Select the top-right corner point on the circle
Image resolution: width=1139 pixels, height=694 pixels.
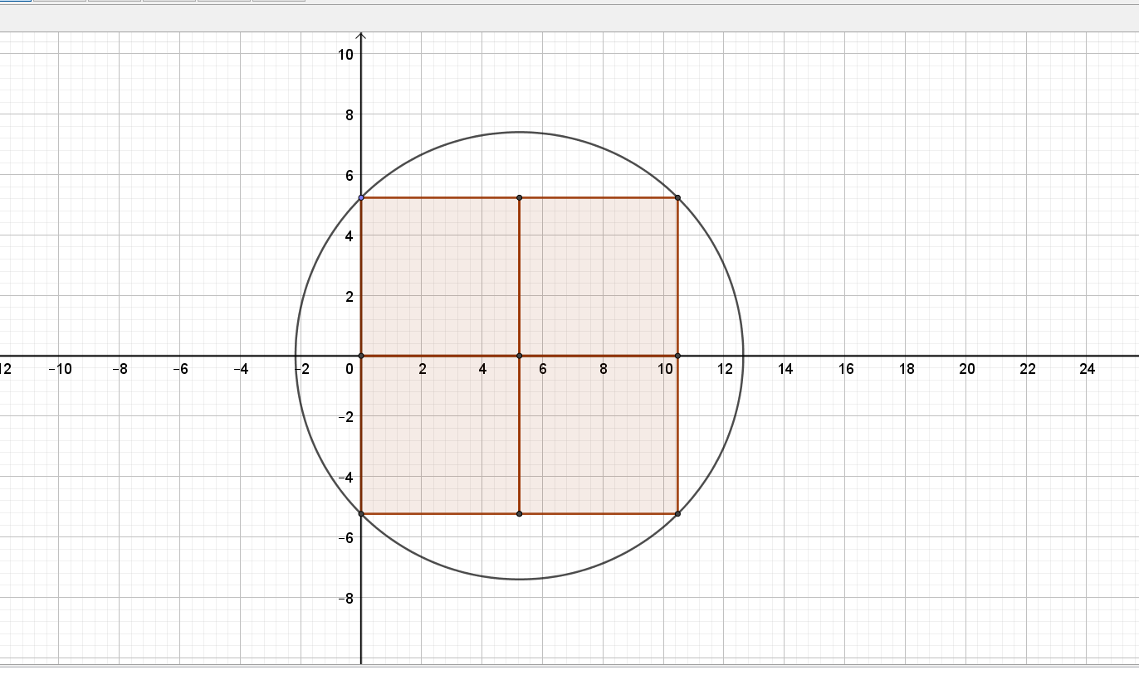pos(678,197)
